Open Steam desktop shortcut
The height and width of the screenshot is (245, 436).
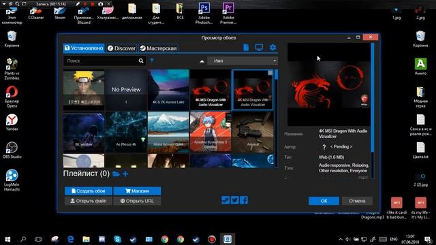pos(60,12)
